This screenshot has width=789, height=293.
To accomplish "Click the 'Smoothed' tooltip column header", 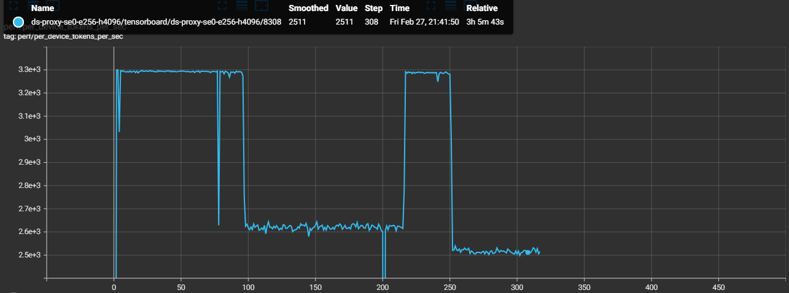I will [x=308, y=9].
